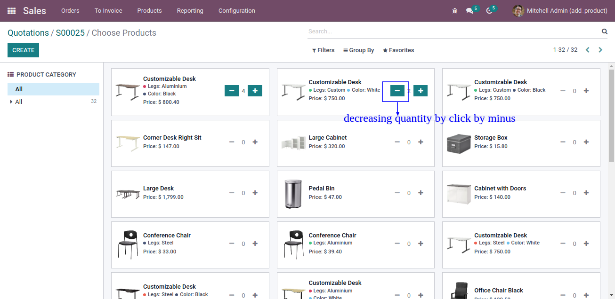Go to previous page arrow

pyautogui.click(x=588, y=50)
